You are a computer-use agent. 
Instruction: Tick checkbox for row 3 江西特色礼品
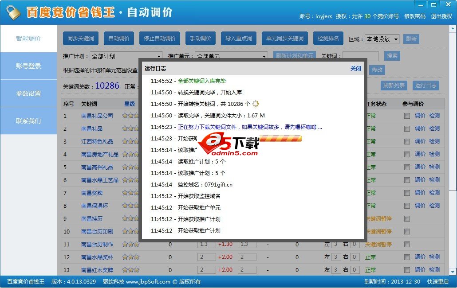pos(407,142)
